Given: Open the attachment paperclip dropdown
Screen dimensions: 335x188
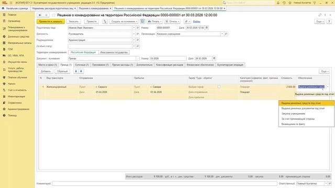Looking at the screenshot, I should point(187,21).
